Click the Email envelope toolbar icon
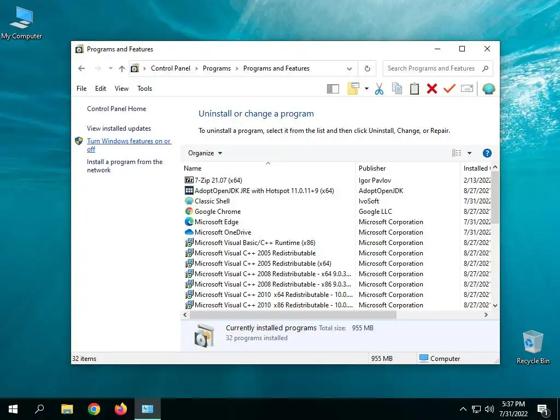This screenshot has height=420, width=560. click(x=467, y=88)
